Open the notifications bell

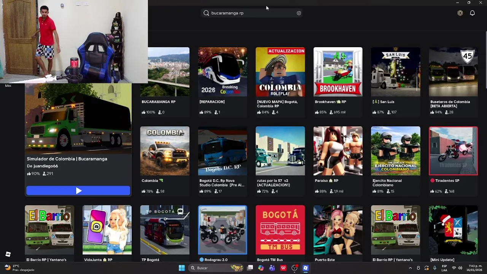472,13
